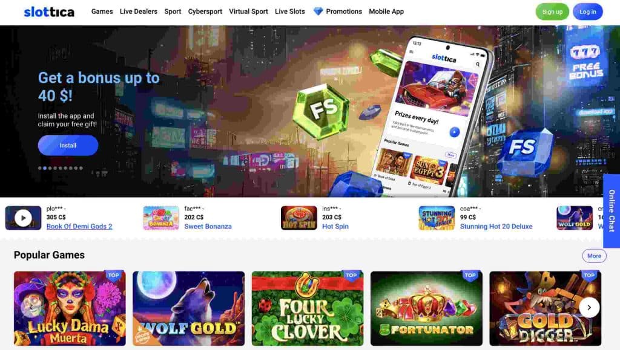Viewport: 620px width, 350px height.
Task: Select the last banner slide dot
Action: [x=81, y=168]
